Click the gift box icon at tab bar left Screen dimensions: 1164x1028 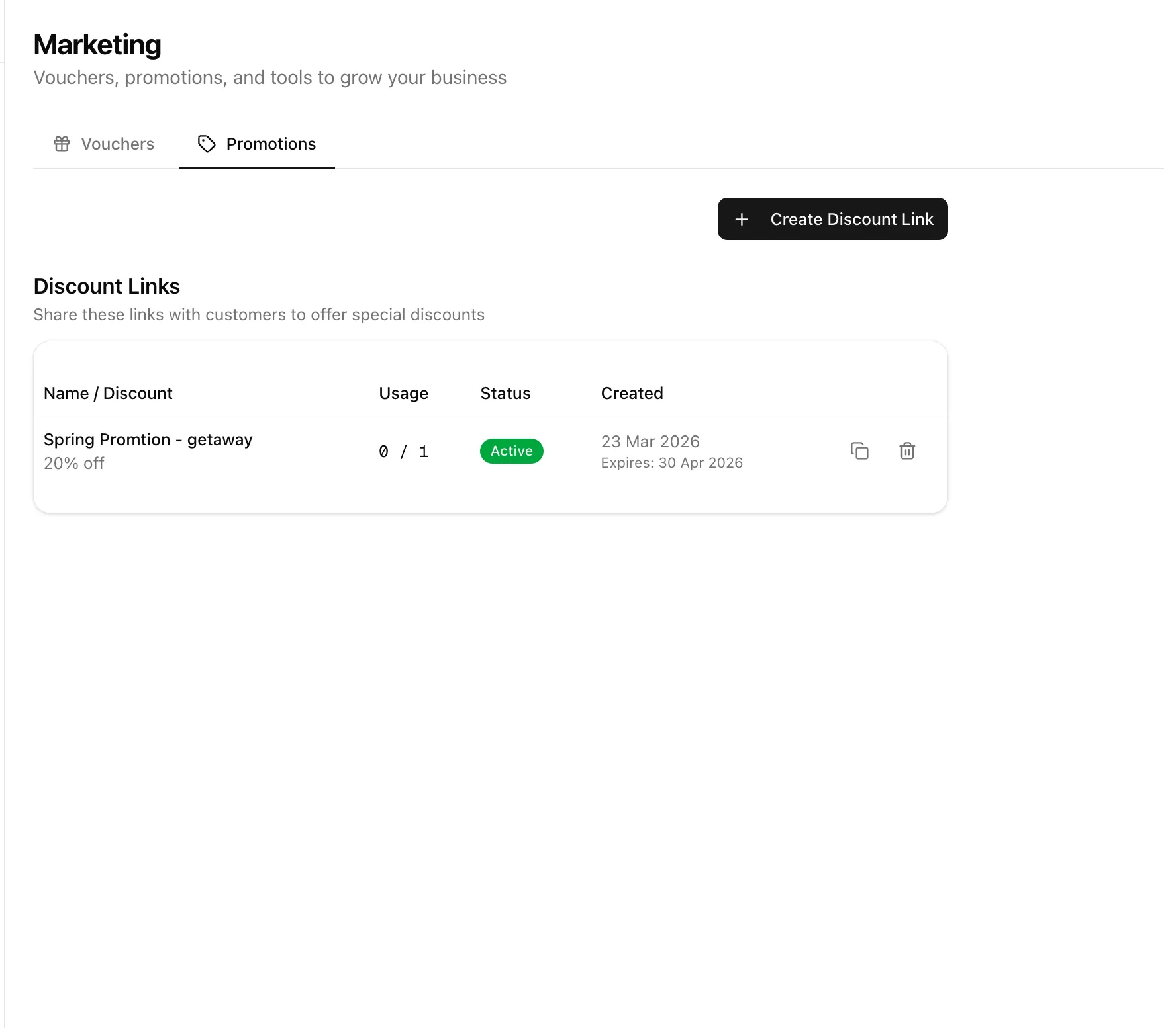click(x=61, y=144)
